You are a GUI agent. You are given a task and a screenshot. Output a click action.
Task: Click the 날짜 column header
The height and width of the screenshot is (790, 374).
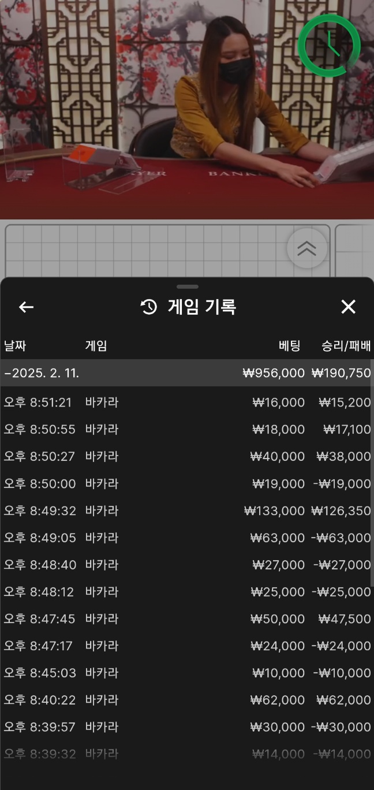[15, 346]
